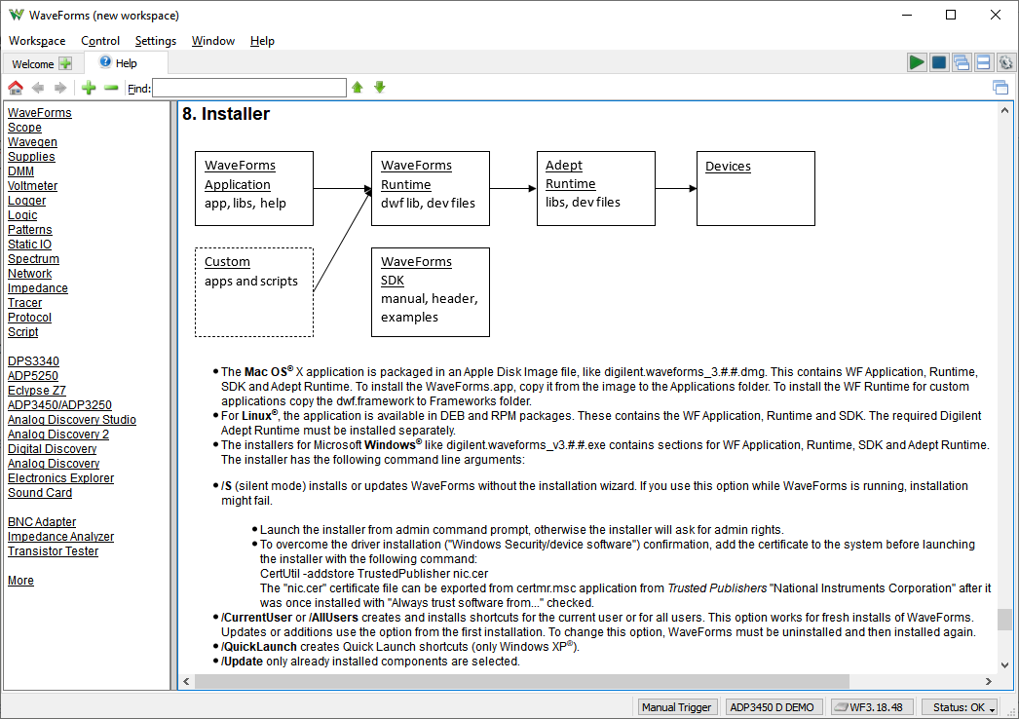This screenshot has height=719, width=1019.
Task: Open the ADP5250 device link
Action: pyautogui.click(x=32, y=376)
